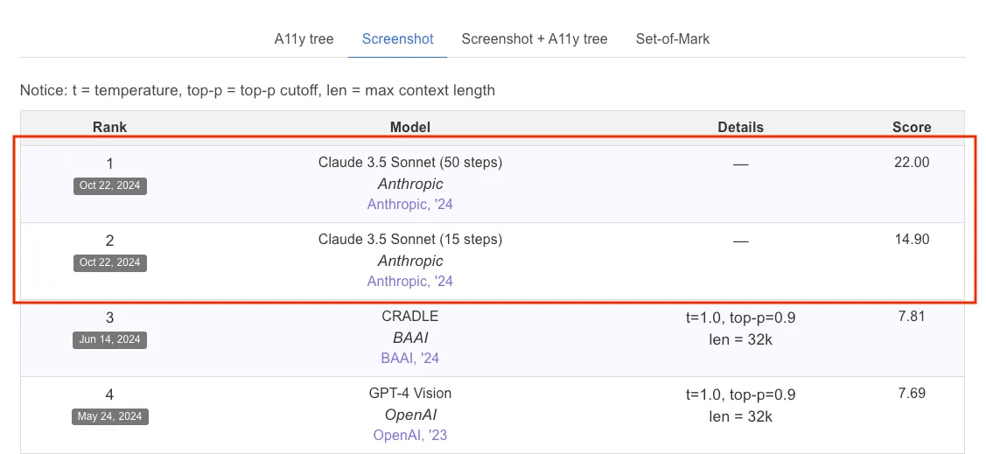This screenshot has width=986, height=454.
Task: Switch to the Set-of-Mark tab
Action: pyautogui.click(x=672, y=38)
